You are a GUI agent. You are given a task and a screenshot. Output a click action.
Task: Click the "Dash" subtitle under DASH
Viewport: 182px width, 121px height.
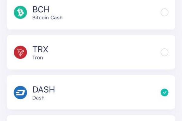39,98
